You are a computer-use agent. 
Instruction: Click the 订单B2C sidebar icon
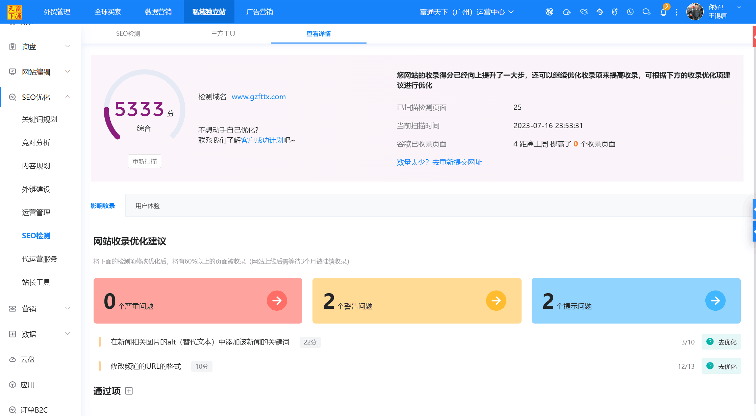pyautogui.click(x=12, y=410)
